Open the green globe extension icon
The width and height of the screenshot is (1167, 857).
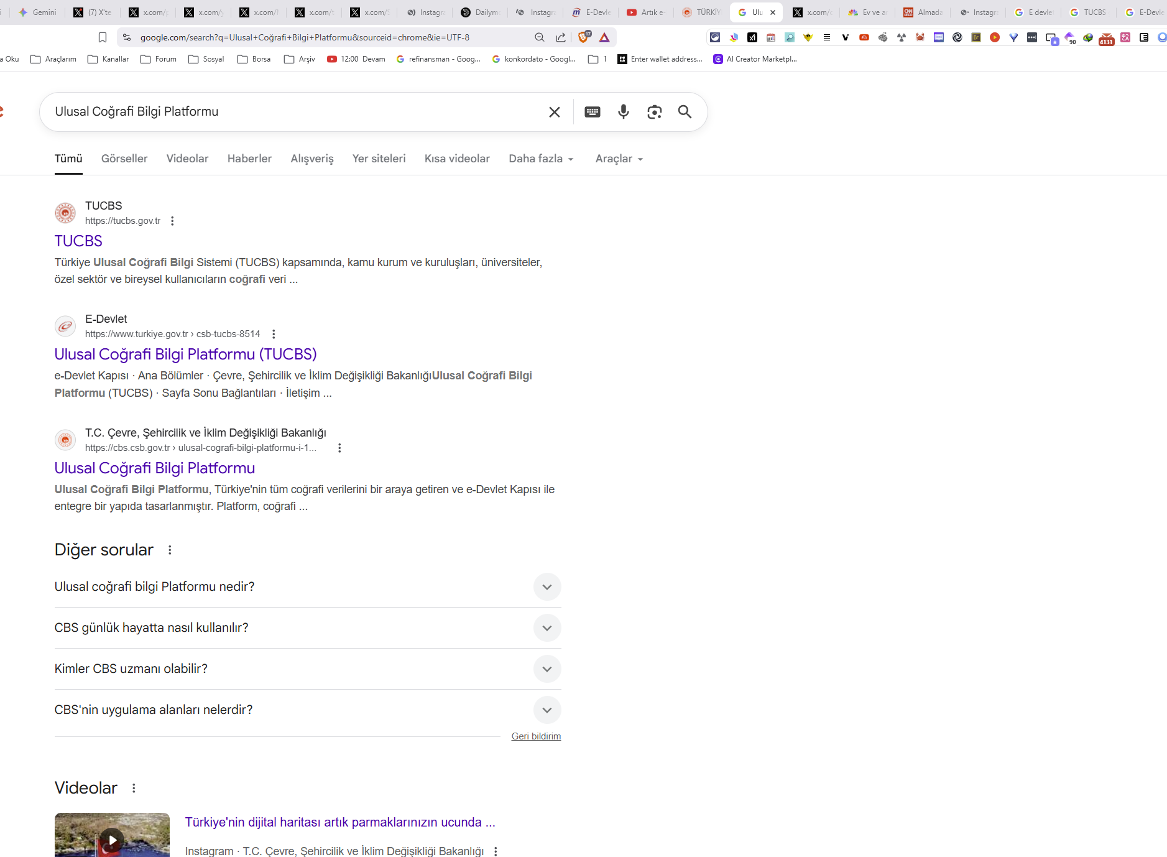point(1088,37)
